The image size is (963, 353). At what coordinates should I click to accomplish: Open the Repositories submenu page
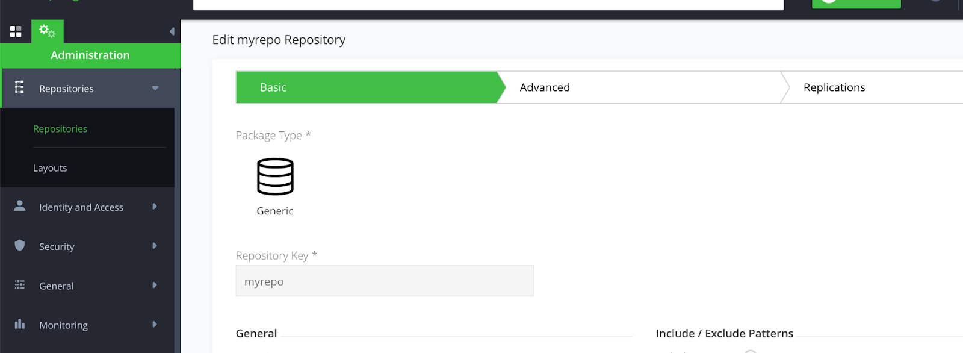point(60,128)
